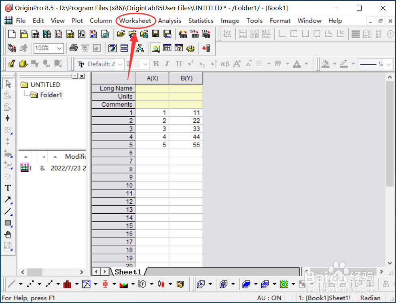Image resolution: width=396 pixels, height=303 pixels.
Task: Toggle Underline text formatting
Action: (x=179, y=64)
